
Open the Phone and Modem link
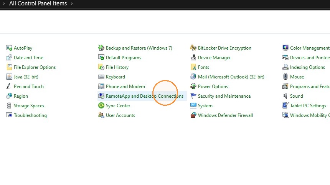(x=125, y=87)
